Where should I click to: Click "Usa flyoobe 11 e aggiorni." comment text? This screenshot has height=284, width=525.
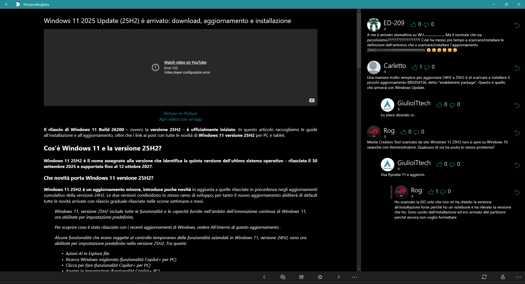pyautogui.click(x=403, y=175)
